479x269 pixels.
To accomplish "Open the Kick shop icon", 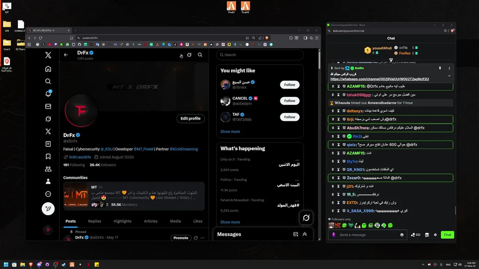I will [427, 235].
